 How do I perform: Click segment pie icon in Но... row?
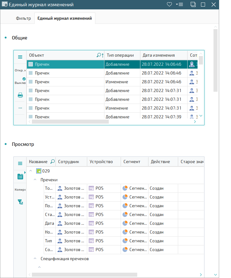click(x=125, y=232)
